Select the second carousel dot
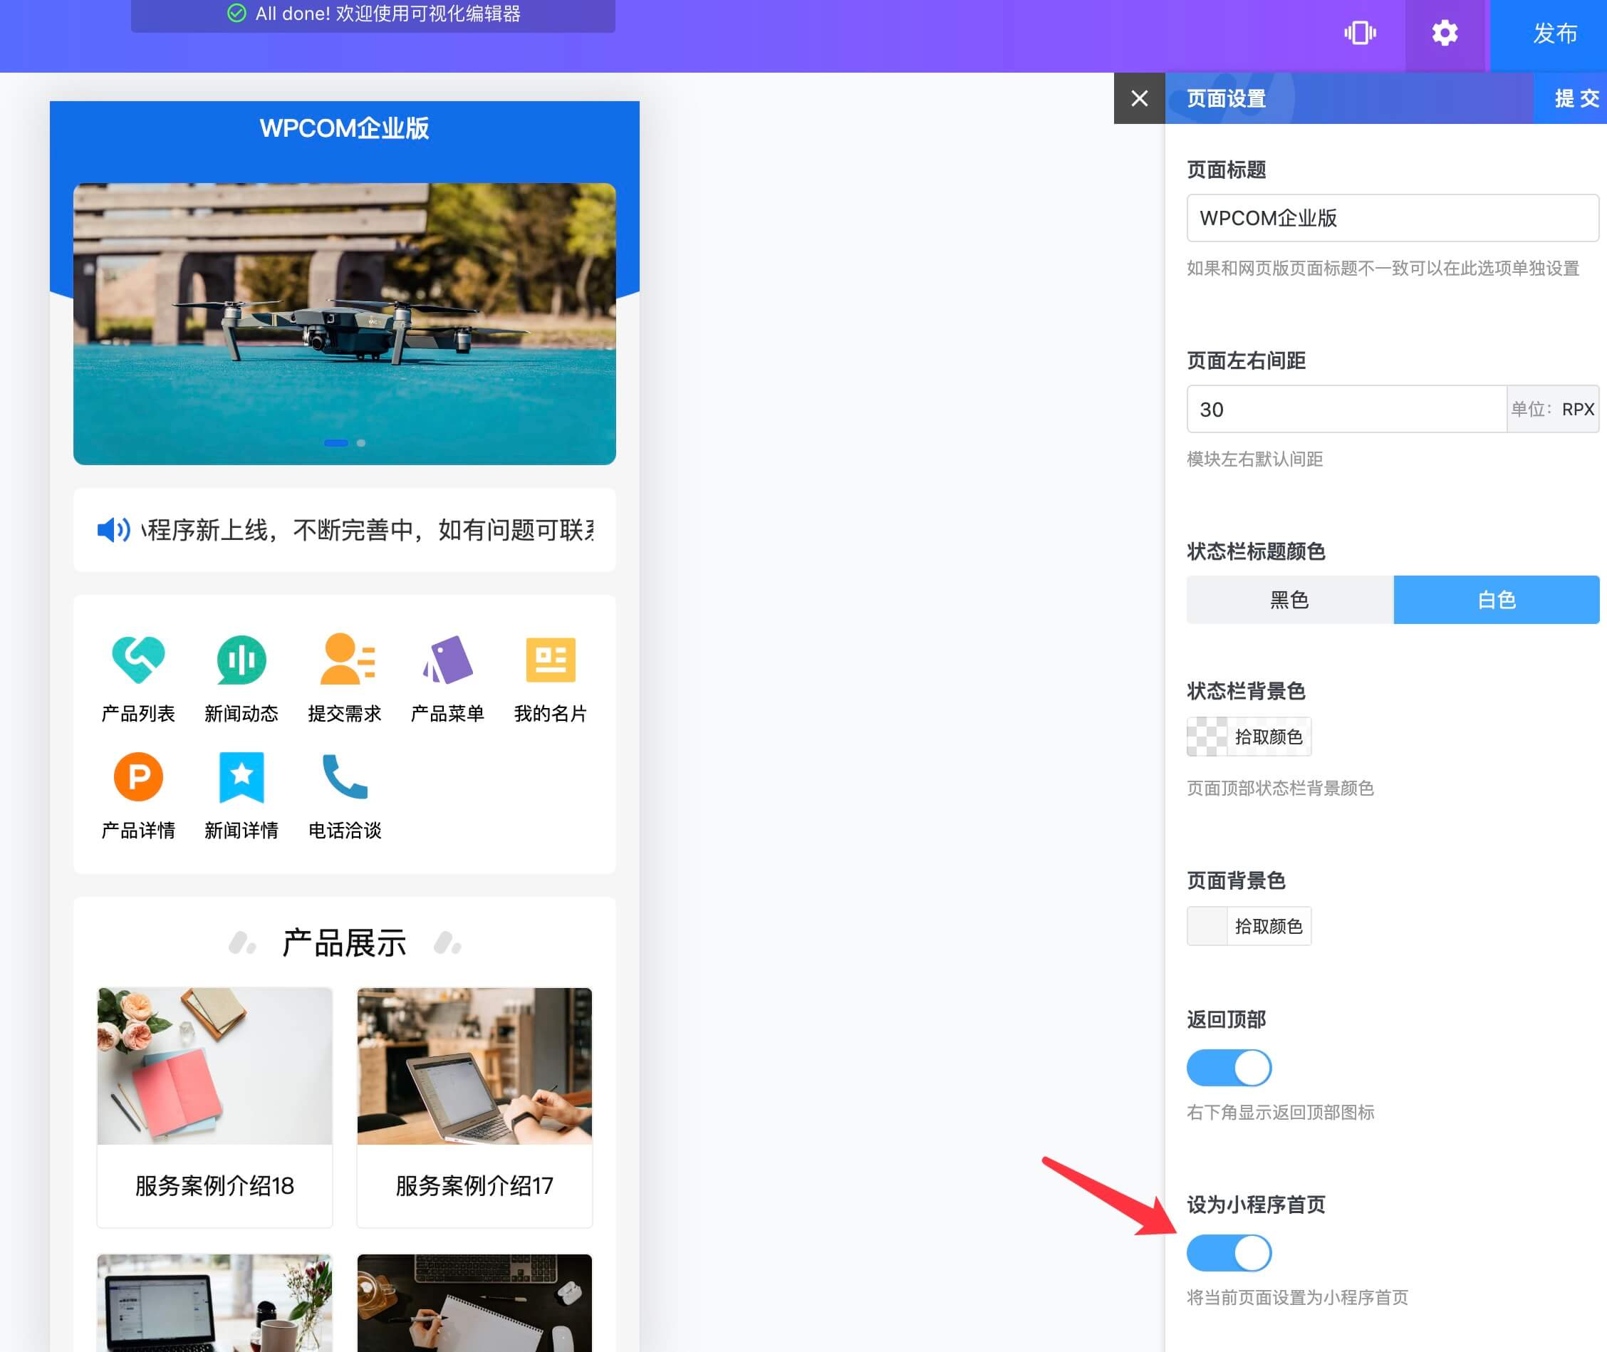Image resolution: width=1607 pixels, height=1352 pixels. coord(361,443)
